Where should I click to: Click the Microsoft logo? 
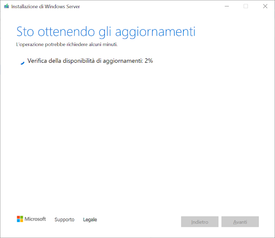tap(31, 219)
